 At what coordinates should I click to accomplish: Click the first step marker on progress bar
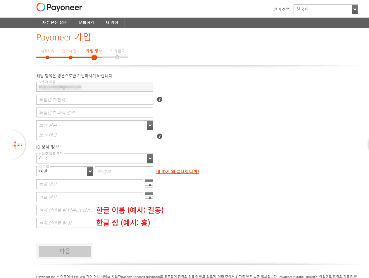point(47,57)
